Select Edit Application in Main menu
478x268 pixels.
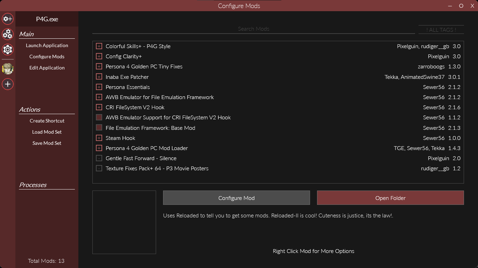[x=47, y=68]
